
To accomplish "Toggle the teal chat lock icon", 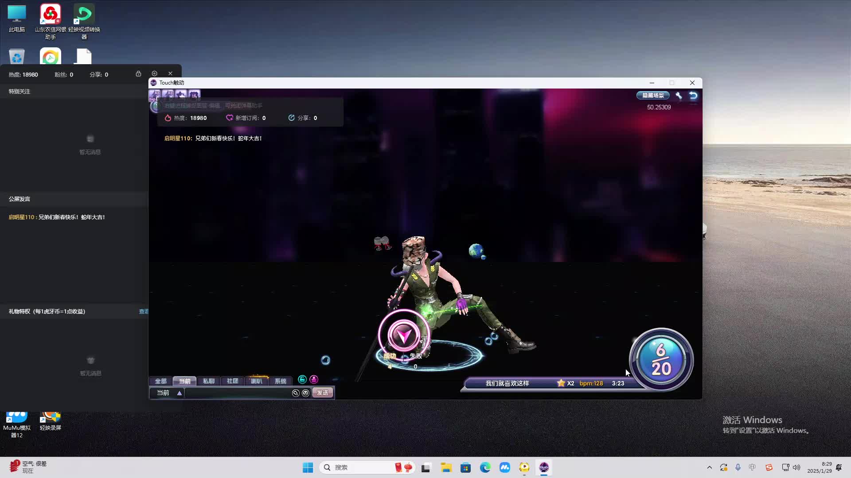I will click(302, 380).
